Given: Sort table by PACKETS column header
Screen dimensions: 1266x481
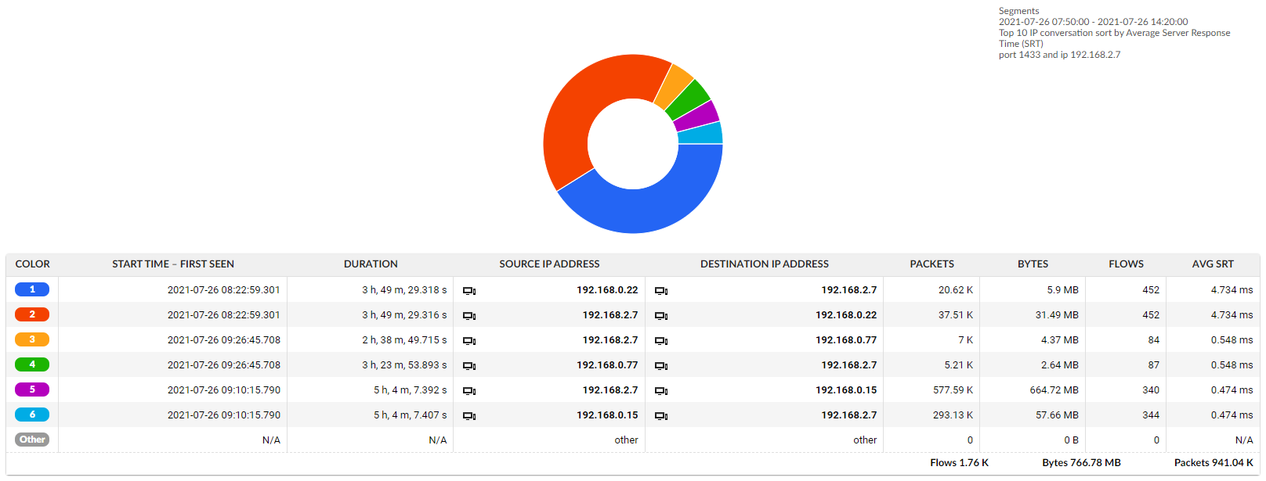Looking at the screenshot, I should coord(931,264).
